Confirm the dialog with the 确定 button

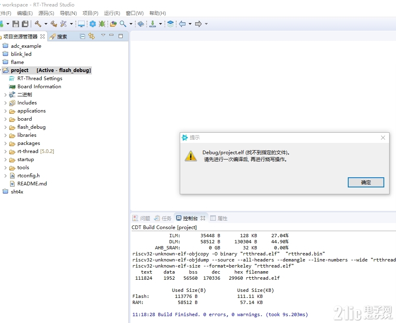[366, 182]
